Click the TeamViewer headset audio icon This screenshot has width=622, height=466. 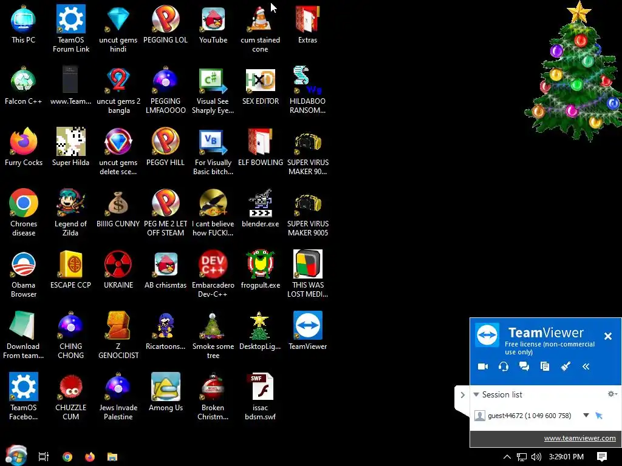(504, 366)
